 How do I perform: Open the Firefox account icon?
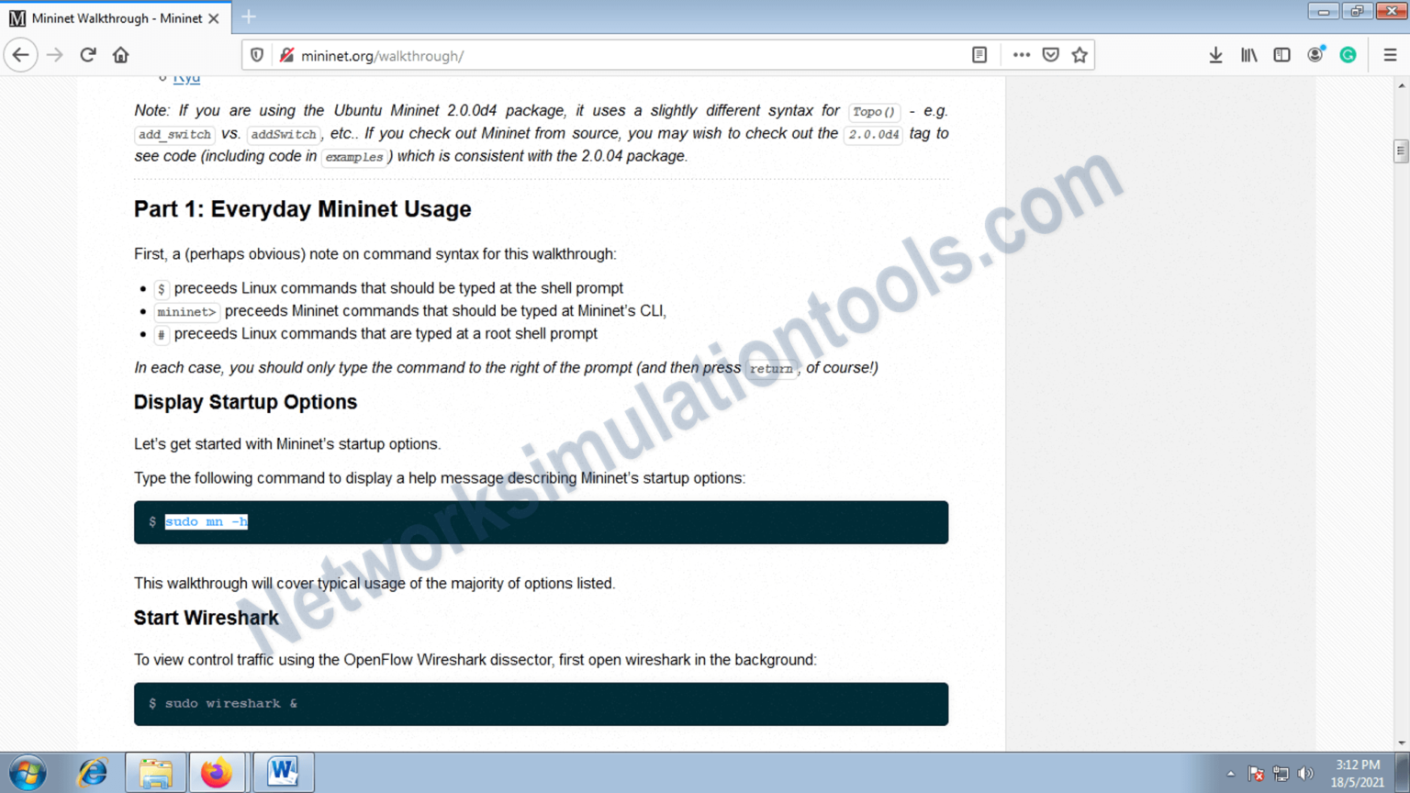coord(1315,55)
